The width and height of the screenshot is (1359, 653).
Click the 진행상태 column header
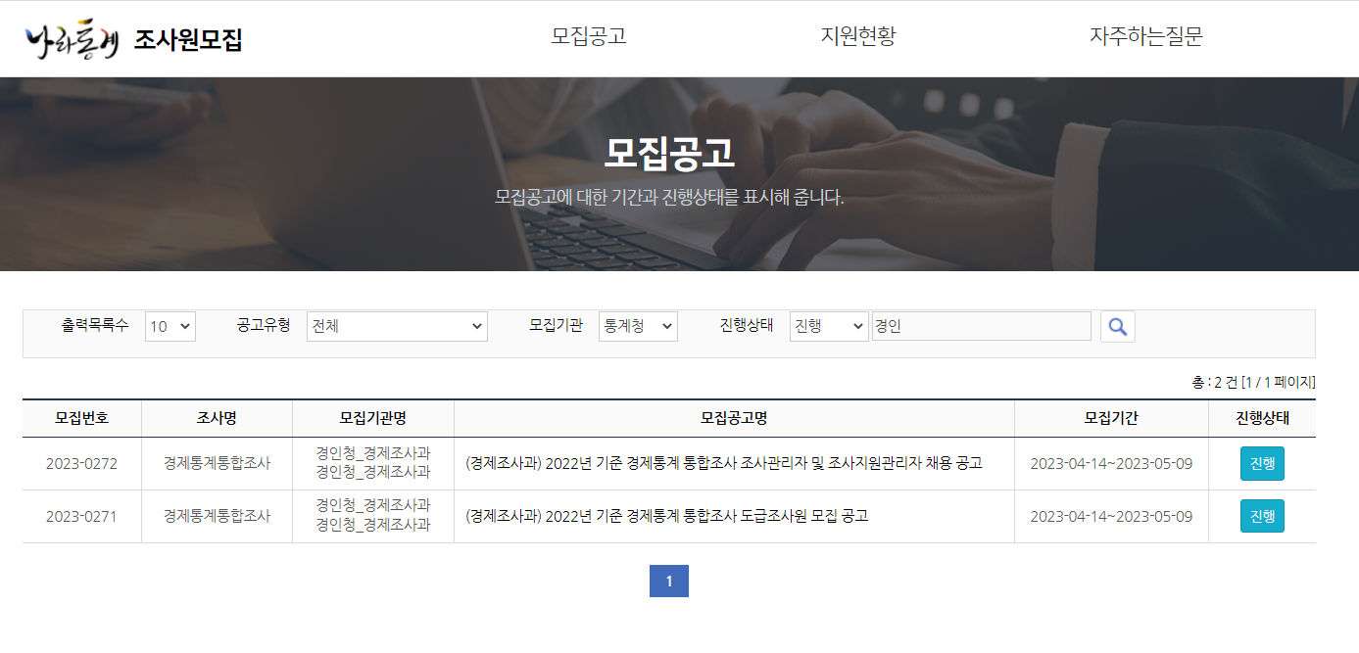point(1262,418)
